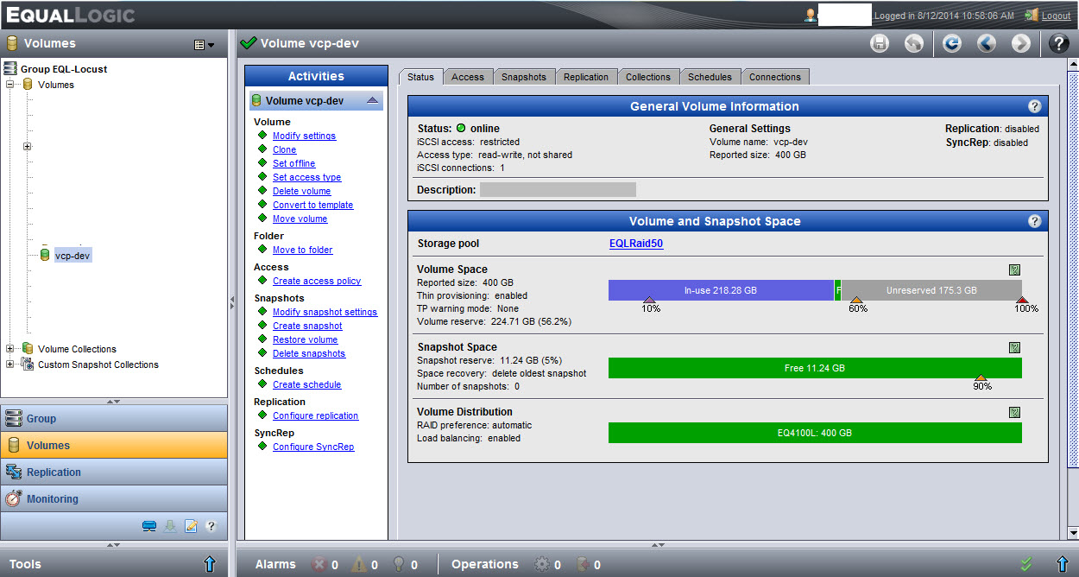Click the informational alarms lightbulb icon

[399, 564]
